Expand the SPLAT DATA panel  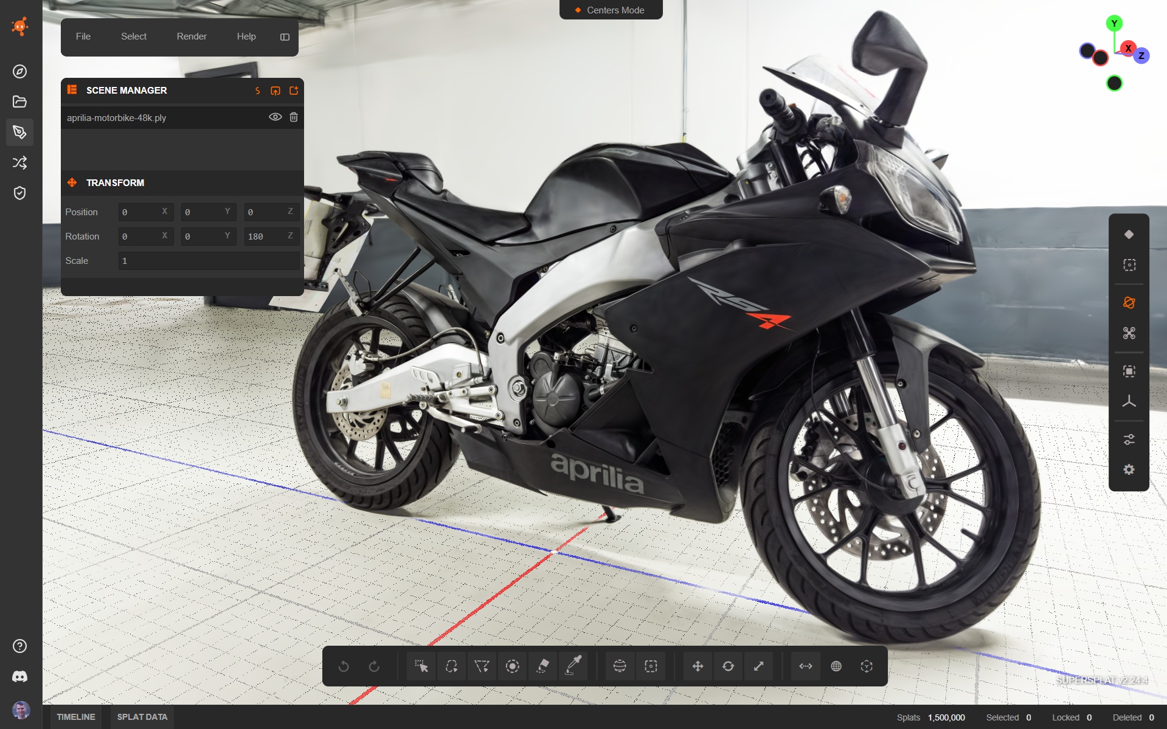click(x=142, y=717)
